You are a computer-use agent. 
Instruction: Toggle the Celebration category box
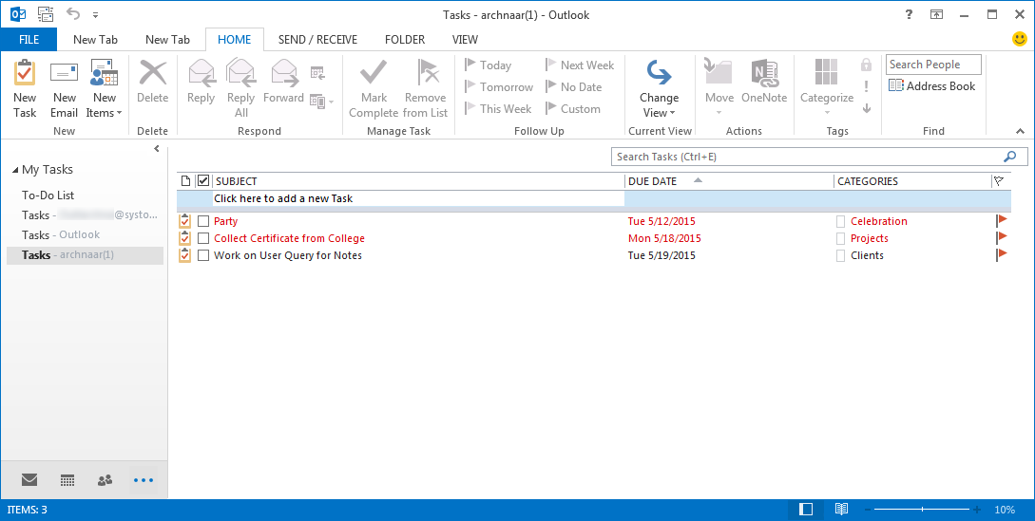pos(841,221)
